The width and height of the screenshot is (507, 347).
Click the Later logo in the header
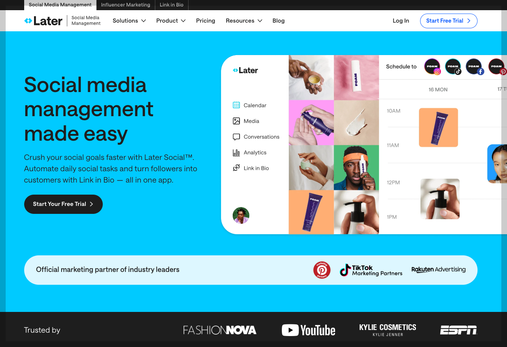tap(43, 21)
